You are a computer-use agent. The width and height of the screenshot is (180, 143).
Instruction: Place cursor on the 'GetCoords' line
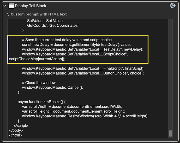click(52, 25)
